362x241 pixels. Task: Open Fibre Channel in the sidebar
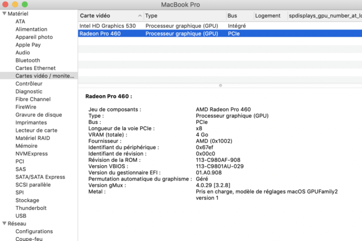(33, 99)
